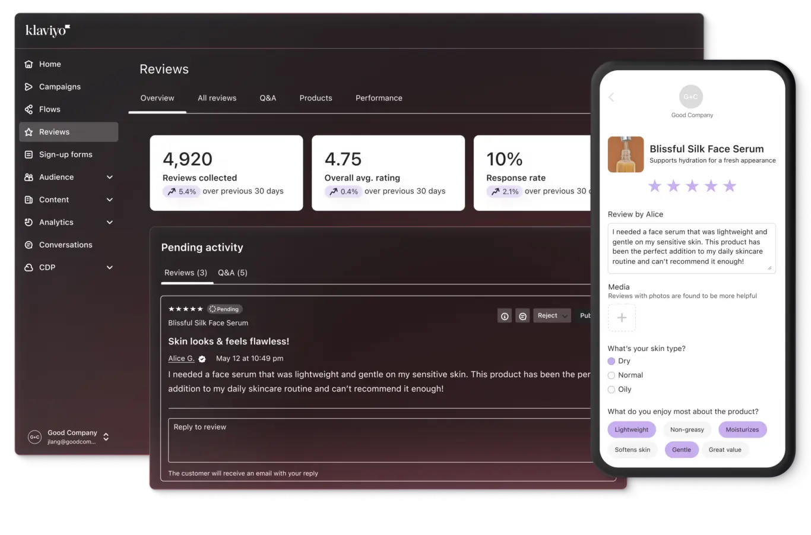Expand the Content menu chevron
Image resolution: width=811 pixels, height=535 pixels.
click(110, 200)
